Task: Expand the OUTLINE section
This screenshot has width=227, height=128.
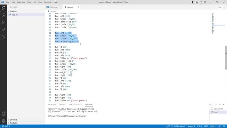Action: point(13,120)
